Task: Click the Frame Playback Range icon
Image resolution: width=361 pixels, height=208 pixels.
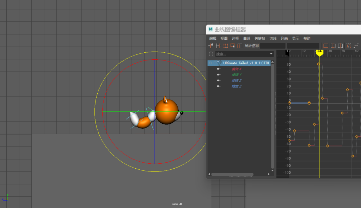Action: [x=333, y=46]
